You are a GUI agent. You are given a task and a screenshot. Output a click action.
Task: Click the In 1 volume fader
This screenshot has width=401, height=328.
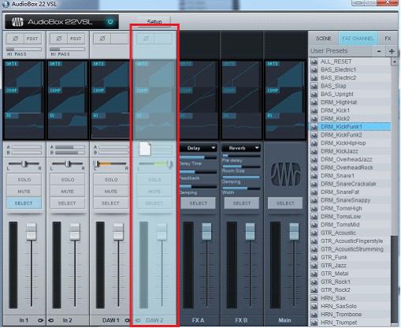coord(32,232)
